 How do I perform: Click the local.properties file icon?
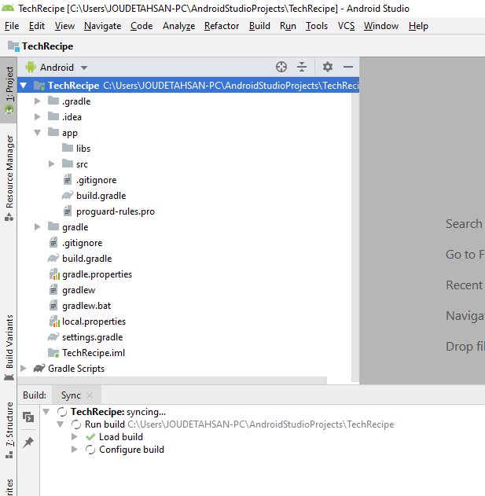pos(54,321)
